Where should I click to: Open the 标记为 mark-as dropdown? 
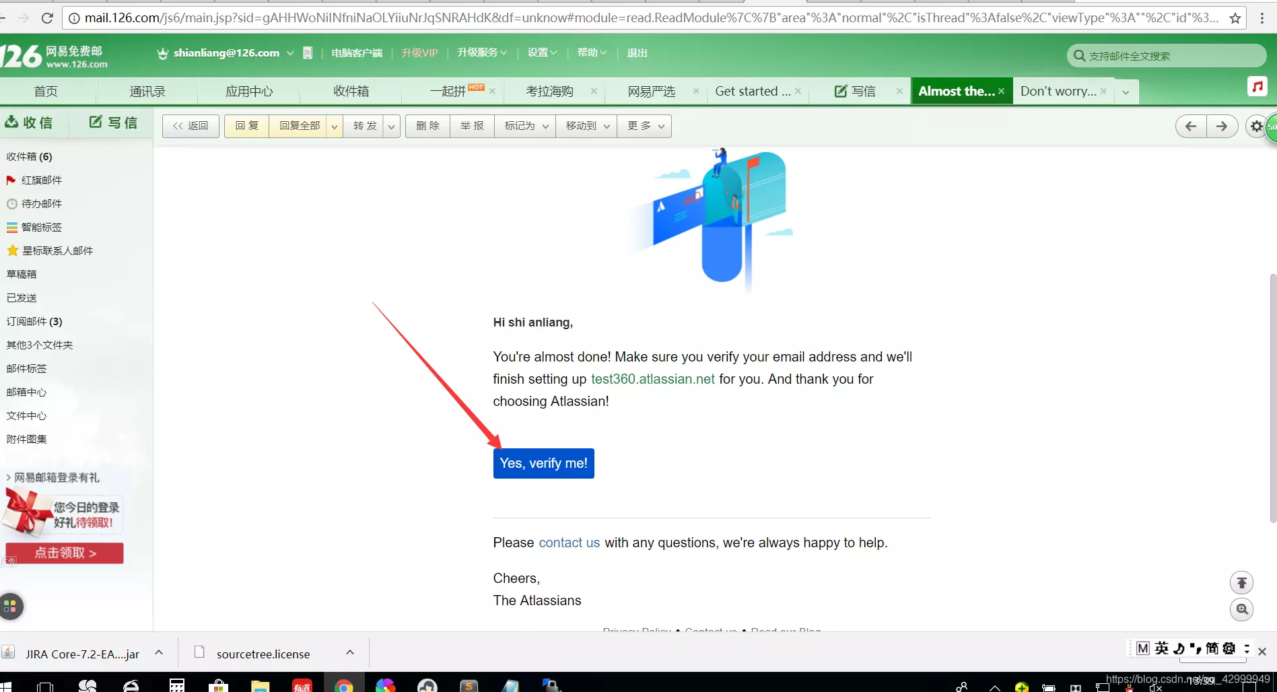coord(526,126)
